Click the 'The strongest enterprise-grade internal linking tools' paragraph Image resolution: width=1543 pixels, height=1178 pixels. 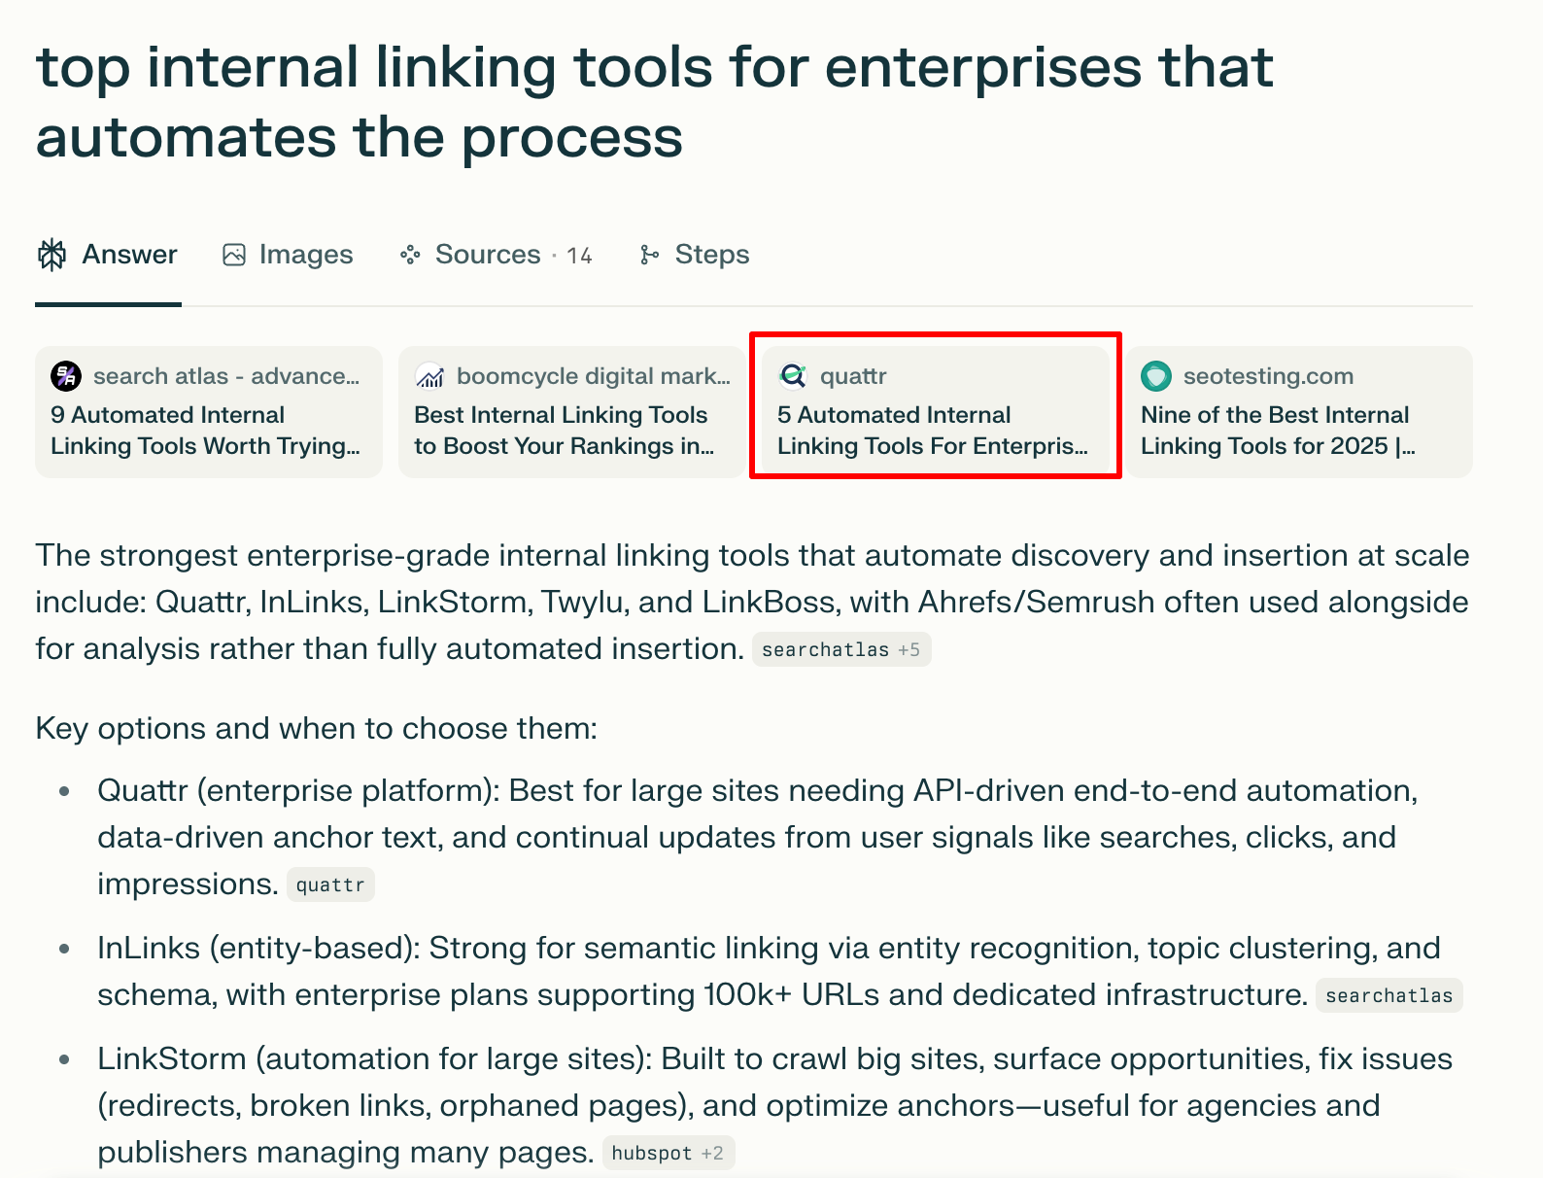[752, 602]
